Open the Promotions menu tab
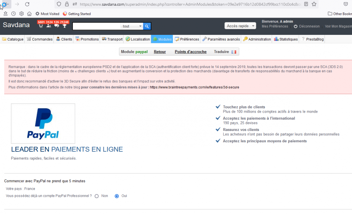This screenshot has width=352, height=214. 87,39
